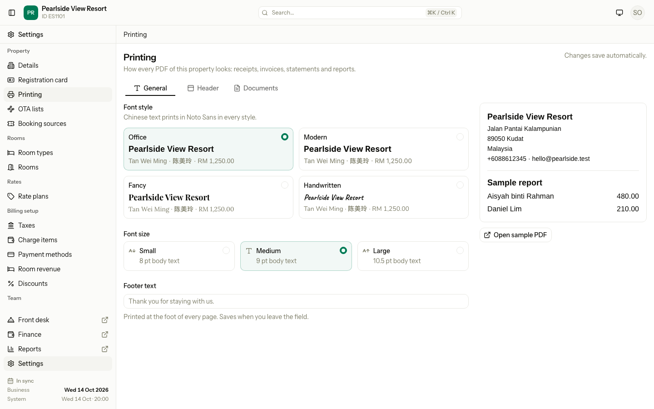Choose the Handwritten font style radio
Image resolution: width=654 pixels, height=409 pixels.
point(460,185)
